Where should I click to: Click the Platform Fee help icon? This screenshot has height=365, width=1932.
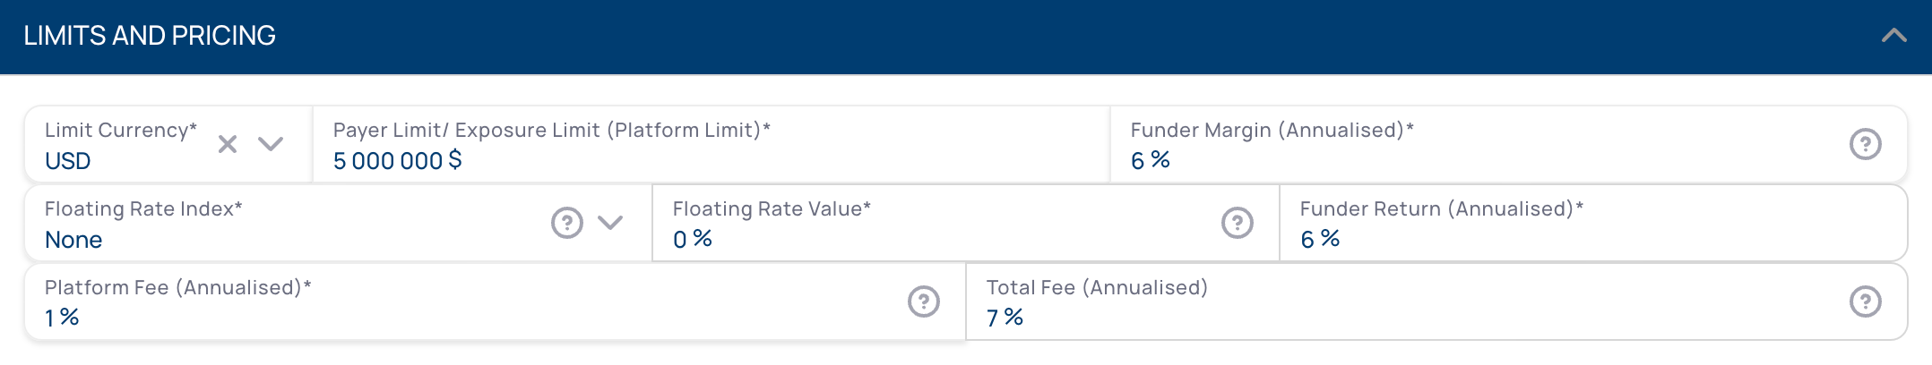[x=924, y=301]
